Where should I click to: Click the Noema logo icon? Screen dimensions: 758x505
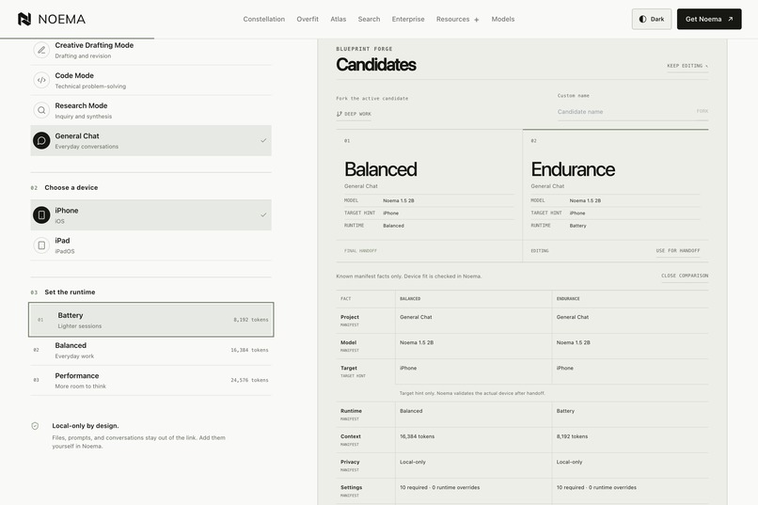coord(24,19)
